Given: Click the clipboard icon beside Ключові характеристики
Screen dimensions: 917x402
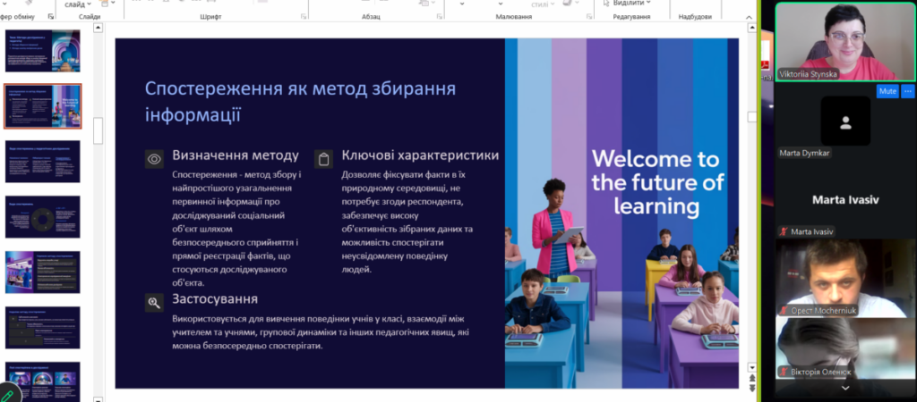Looking at the screenshot, I should click(x=323, y=159).
